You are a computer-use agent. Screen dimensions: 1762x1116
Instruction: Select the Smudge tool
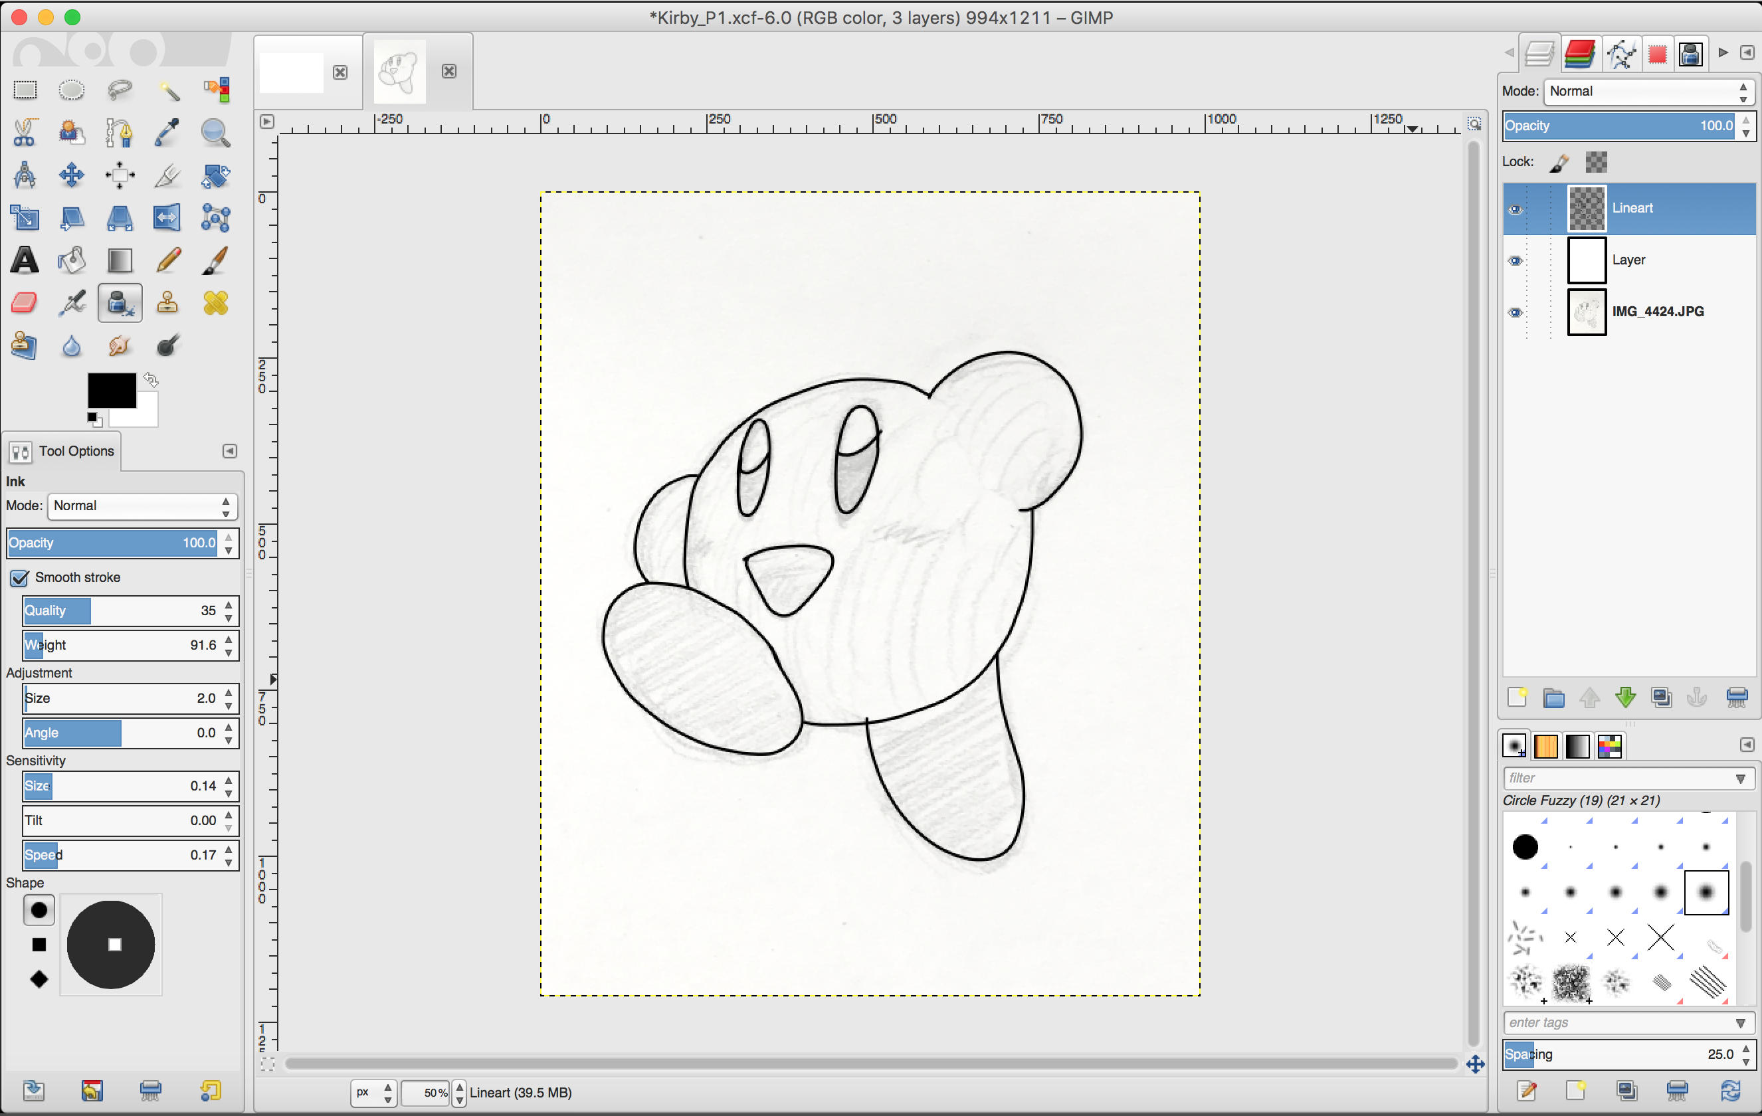(120, 345)
